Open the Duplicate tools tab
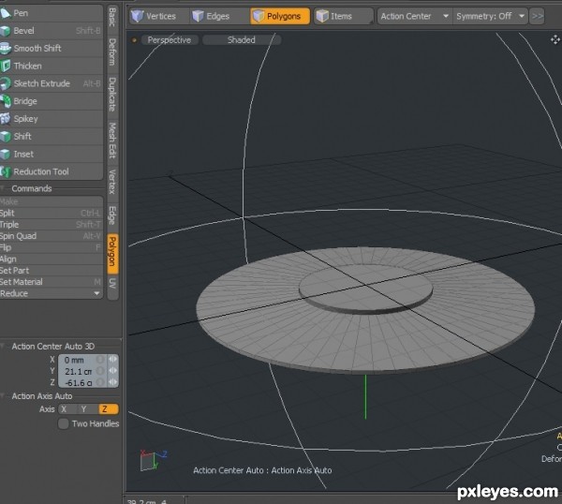The height and width of the screenshot is (504, 562). click(x=112, y=95)
